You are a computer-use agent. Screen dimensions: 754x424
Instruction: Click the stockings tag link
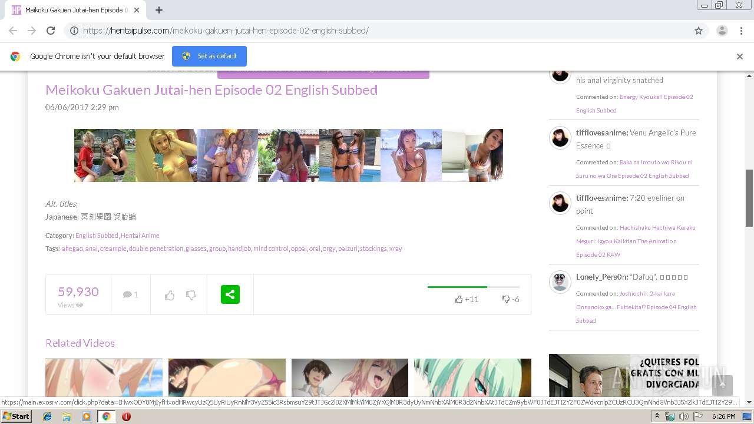click(x=373, y=249)
